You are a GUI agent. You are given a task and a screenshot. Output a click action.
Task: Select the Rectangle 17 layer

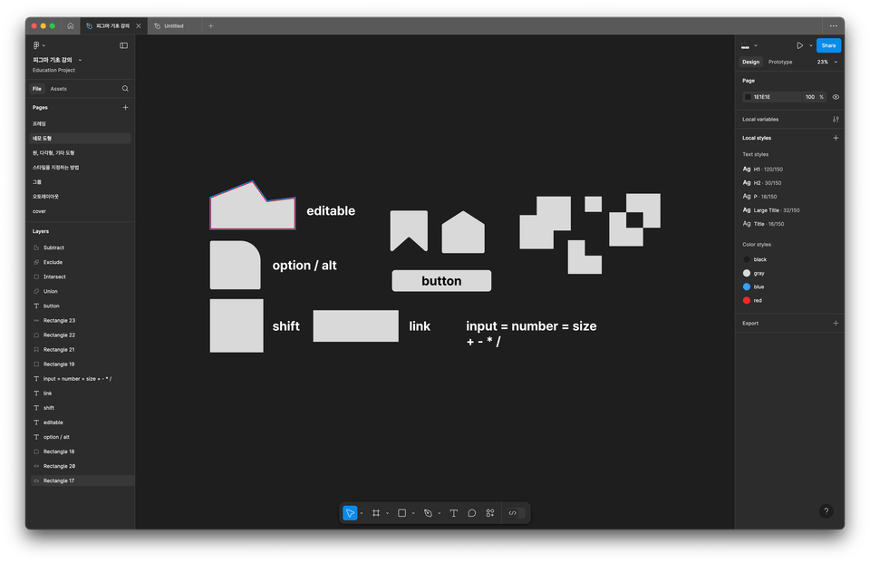81,480
